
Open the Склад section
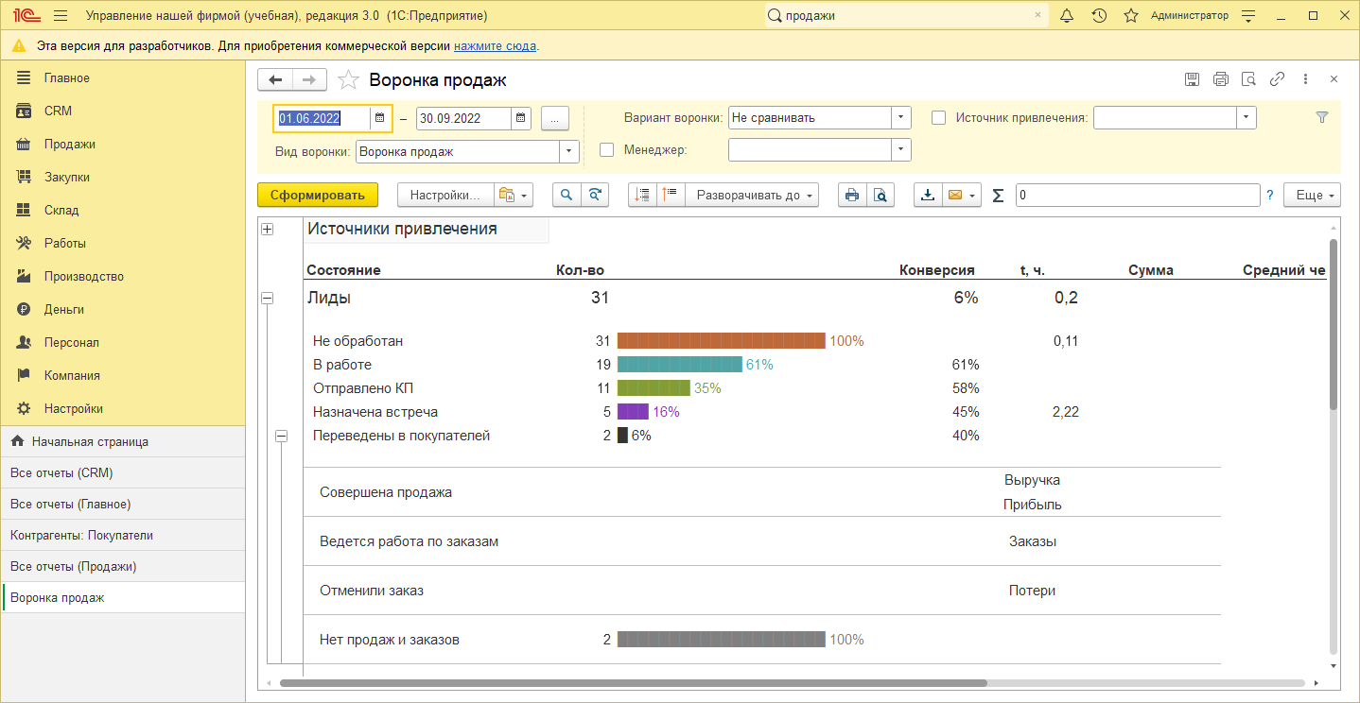tap(123, 210)
